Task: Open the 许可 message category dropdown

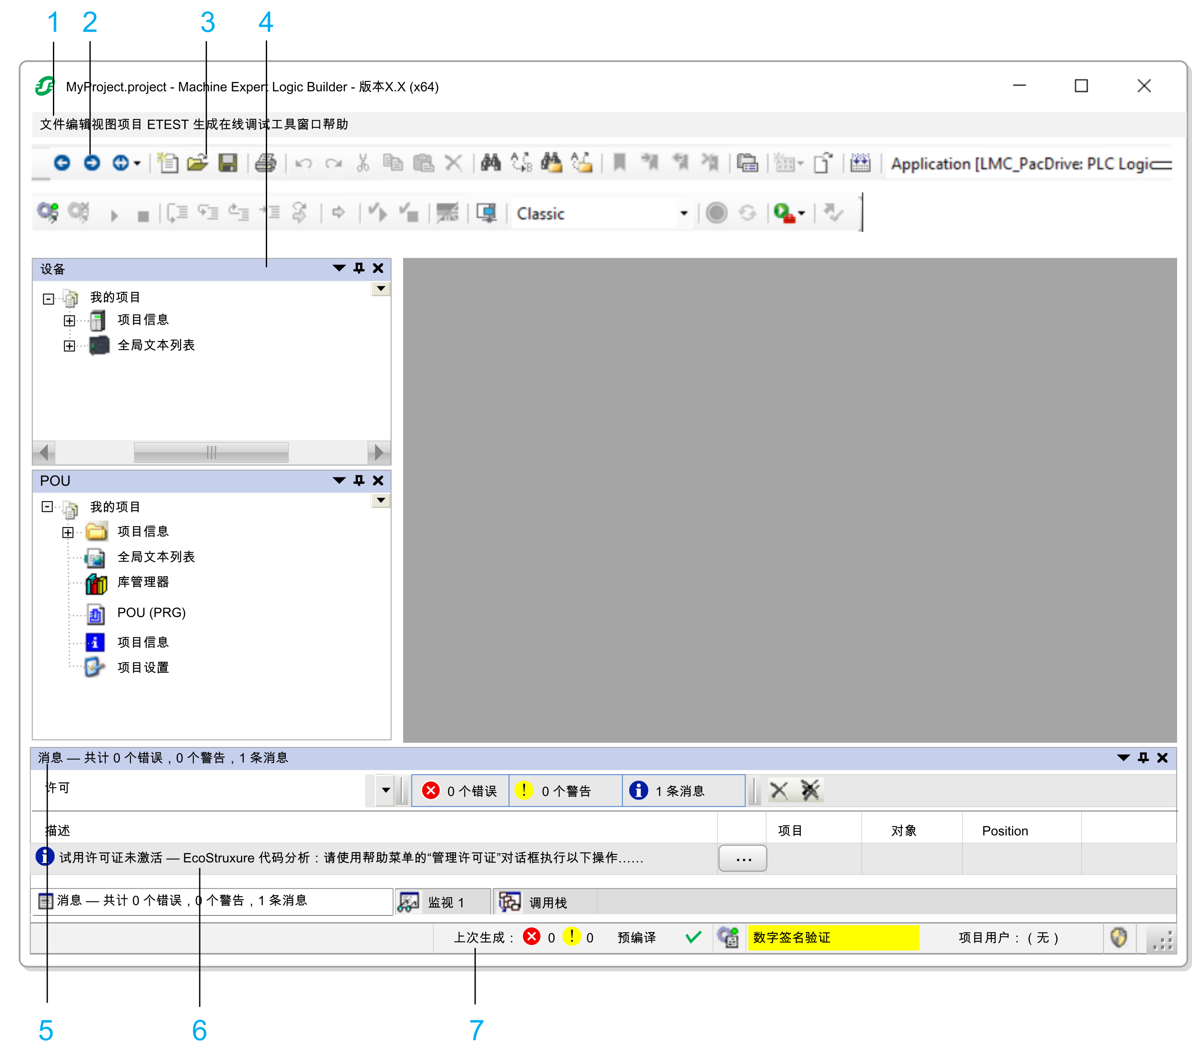Action: tap(386, 791)
